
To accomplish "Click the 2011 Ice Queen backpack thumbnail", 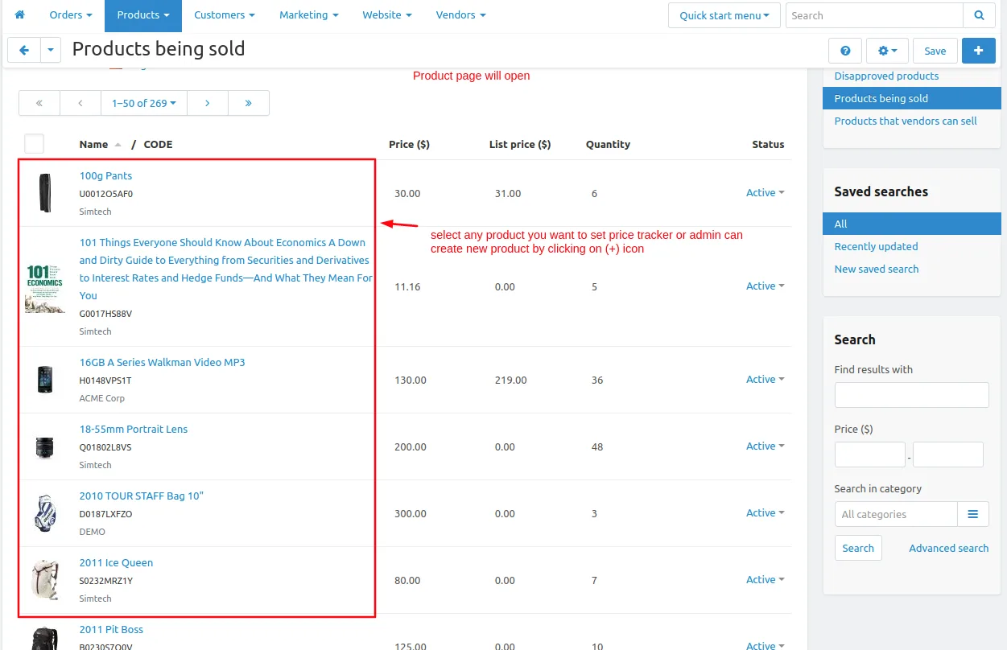I will point(45,580).
